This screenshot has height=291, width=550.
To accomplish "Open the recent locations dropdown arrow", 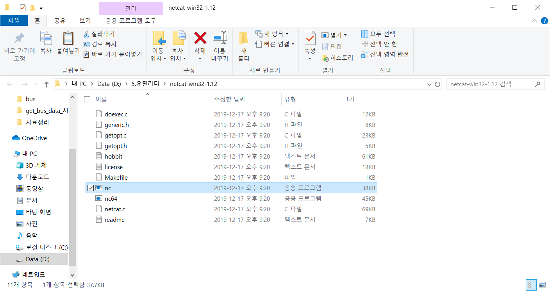I will coord(36,84).
